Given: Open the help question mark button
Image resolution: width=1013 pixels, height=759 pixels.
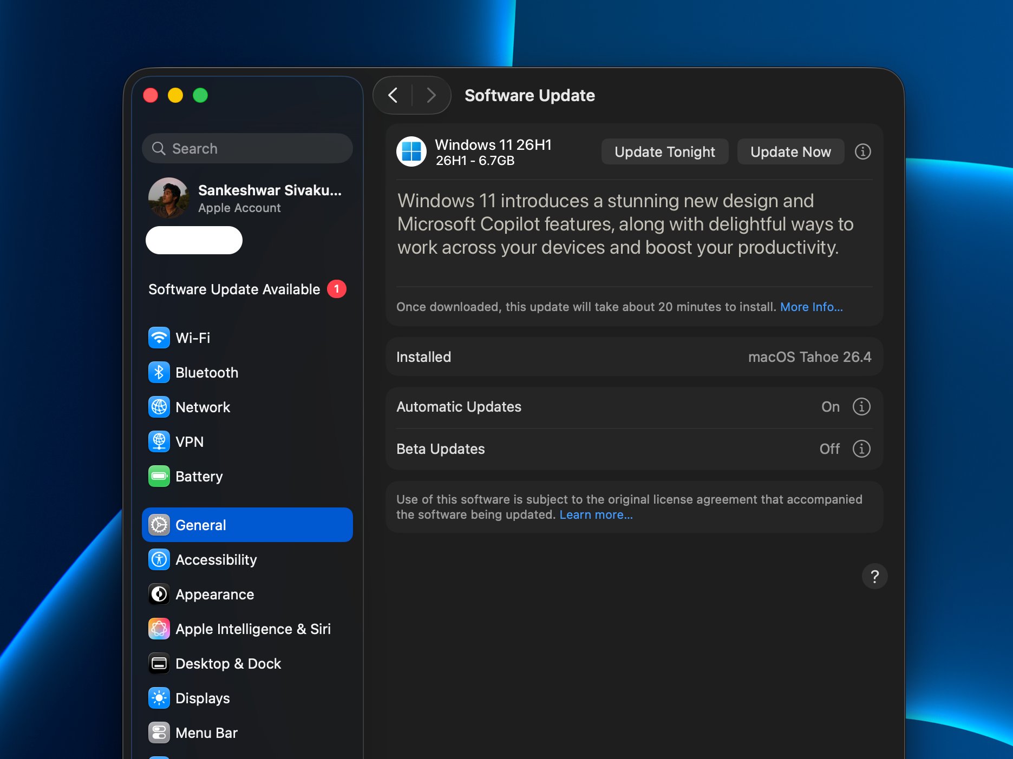Looking at the screenshot, I should click(874, 576).
